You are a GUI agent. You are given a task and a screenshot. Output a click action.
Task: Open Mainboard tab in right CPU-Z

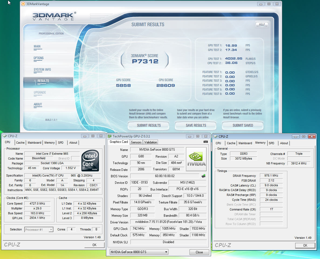245,143
